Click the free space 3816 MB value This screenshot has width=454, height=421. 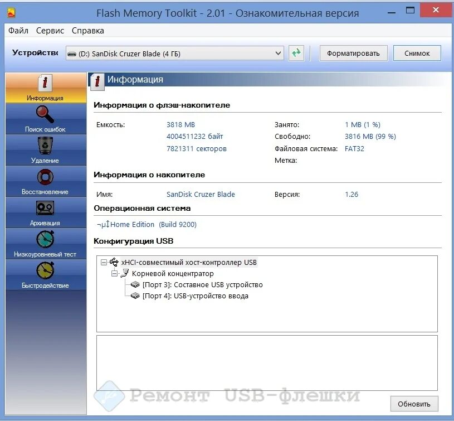(370, 136)
